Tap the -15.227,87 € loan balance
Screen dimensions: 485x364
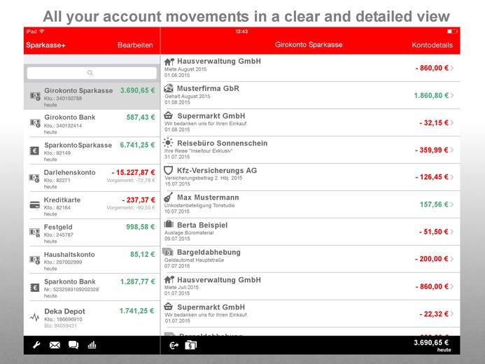pyautogui.click(x=133, y=172)
